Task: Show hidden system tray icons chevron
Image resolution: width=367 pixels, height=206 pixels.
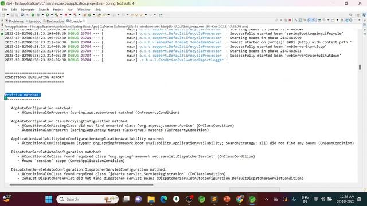Action: 266,199
